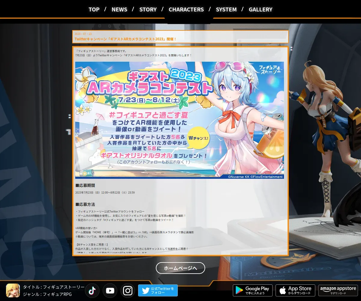Open the NEWS menu item
The width and height of the screenshot is (361, 301).
[119, 9]
